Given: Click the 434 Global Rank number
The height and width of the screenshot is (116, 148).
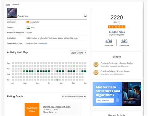Looking at the screenshot, I should click(x=109, y=41).
